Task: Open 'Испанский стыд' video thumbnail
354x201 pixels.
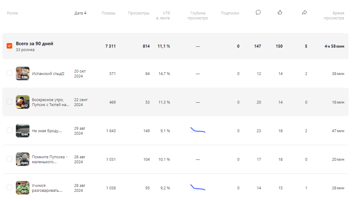Action: 23,73
